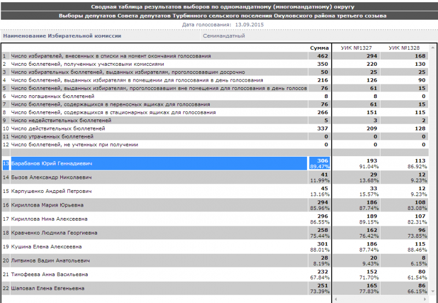Click the 'Сводная таблица результатов выборов' title bar

(219, 7)
